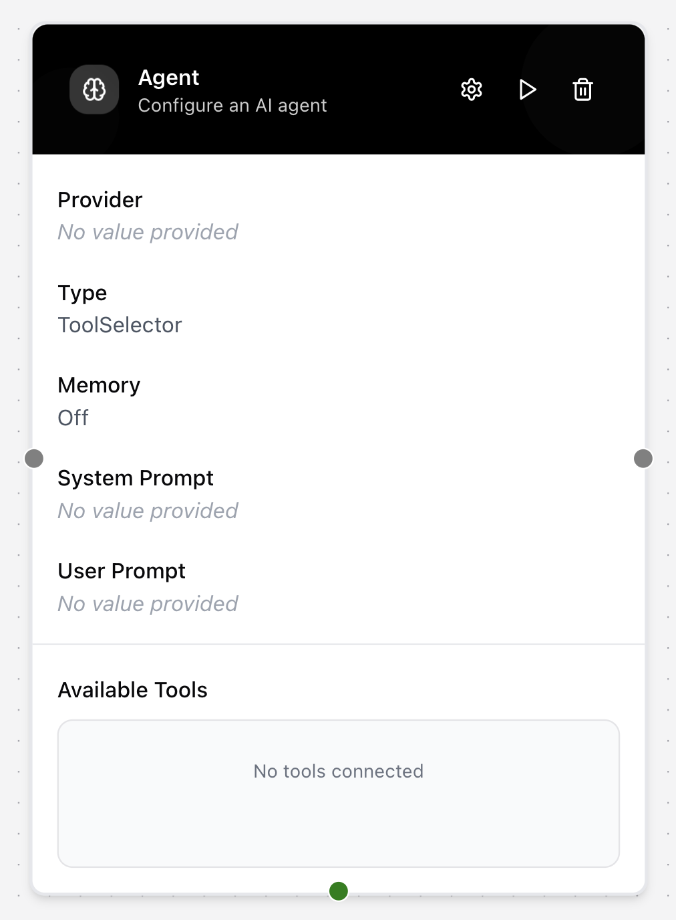Run the agent with play button
676x920 pixels.
pos(528,90)
